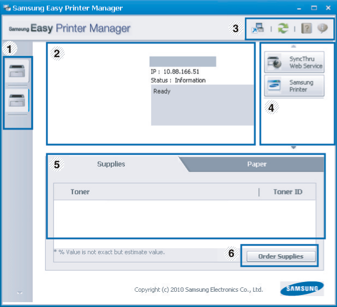Open SyncThru Web Service link
This screenshot has width=337, height=307.
[x=294, y=62]
